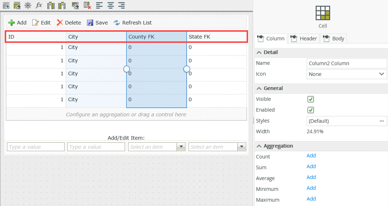Click the Name field containing Column2 Column

pos(347,63)
